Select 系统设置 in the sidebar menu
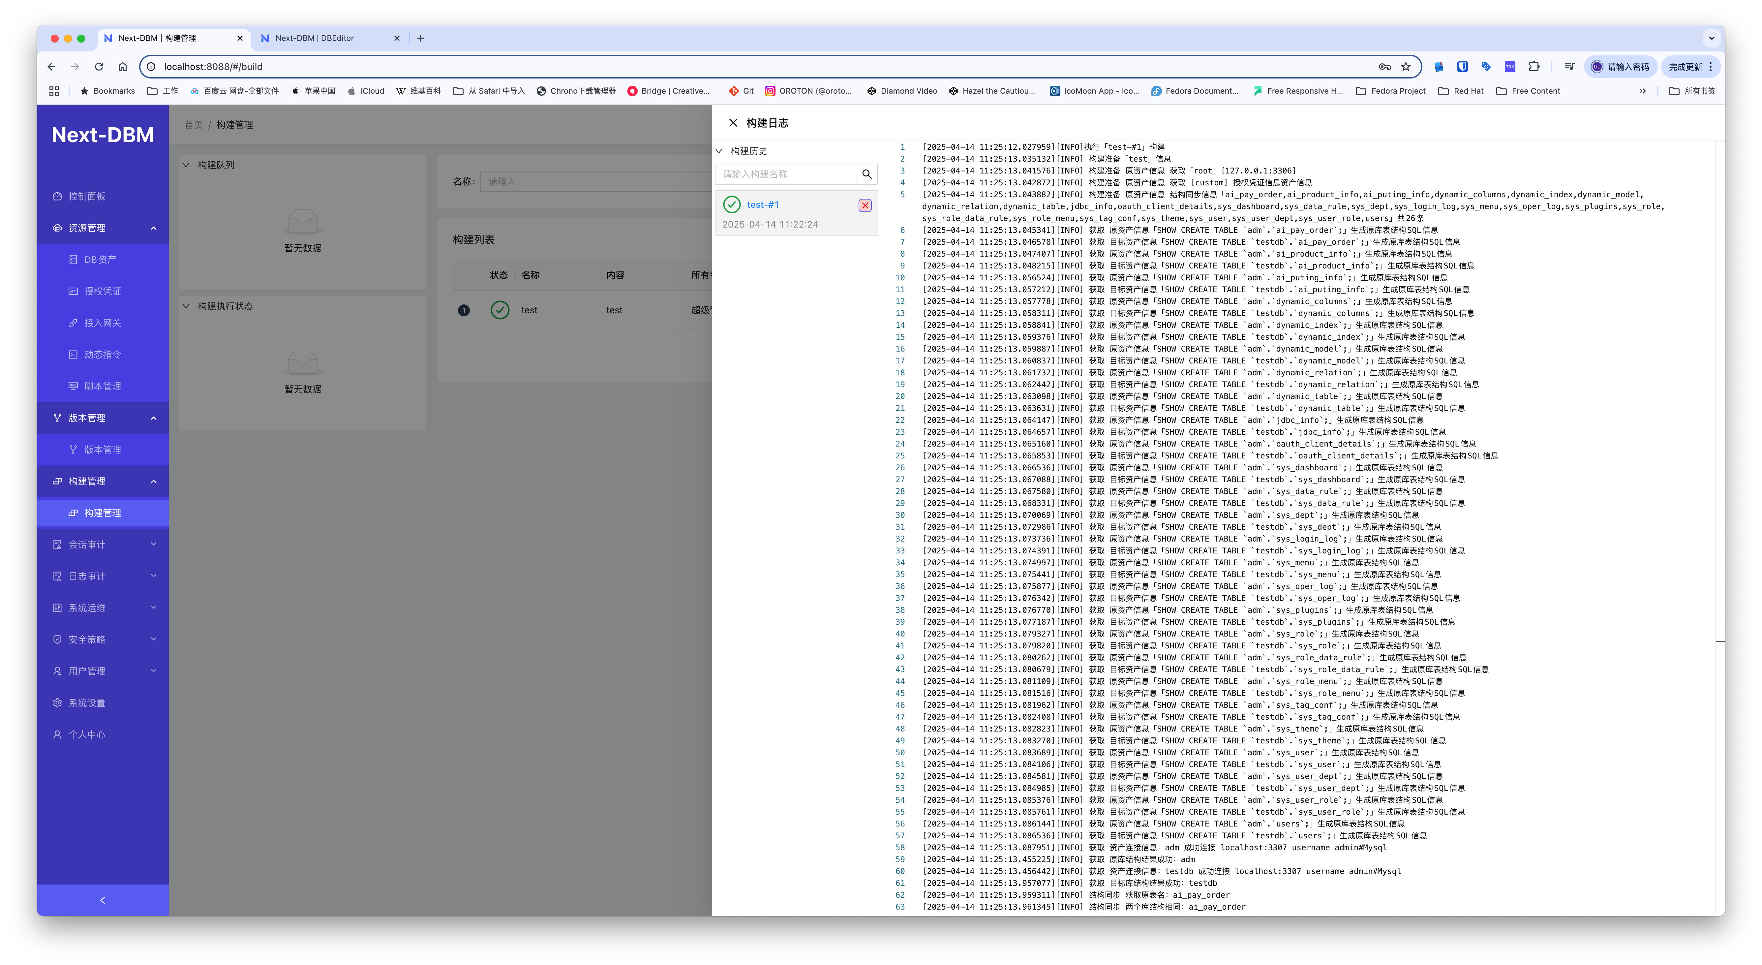The image size is (1762, 965). point(87,703)
